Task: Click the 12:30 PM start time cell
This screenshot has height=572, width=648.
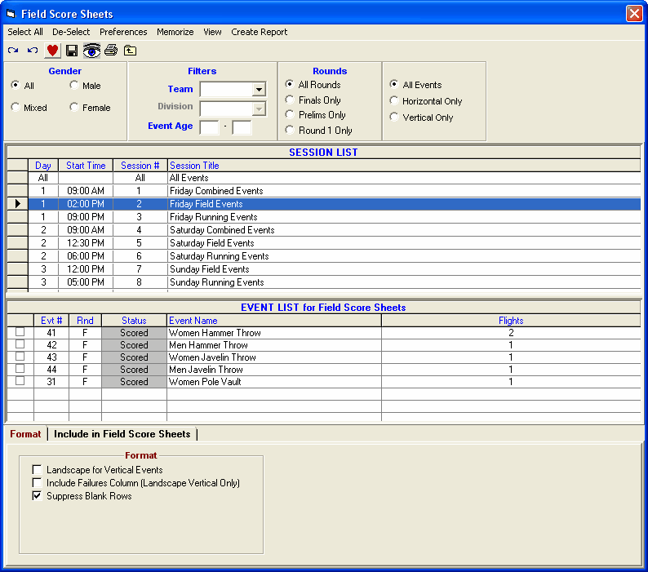Action: pyautogui.click(x=86, y=243)
